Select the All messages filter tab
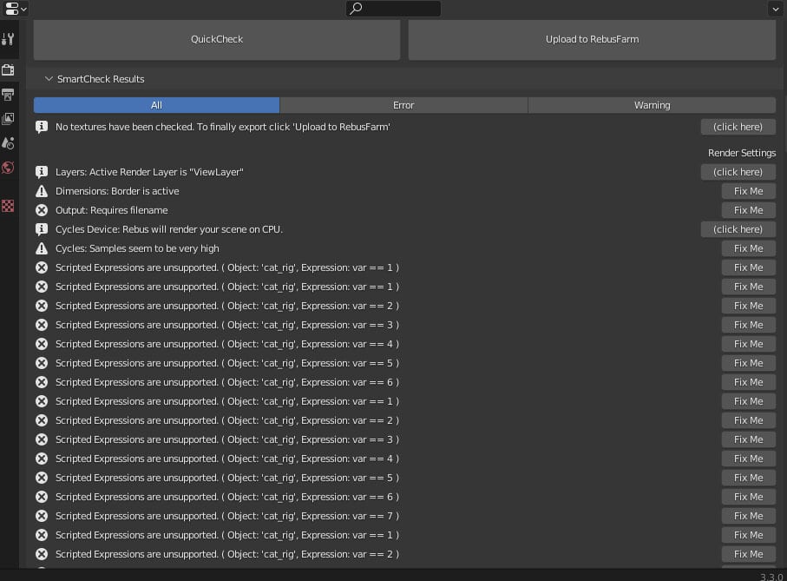Viewport: 787px width, 581px height. click(156, 104)
